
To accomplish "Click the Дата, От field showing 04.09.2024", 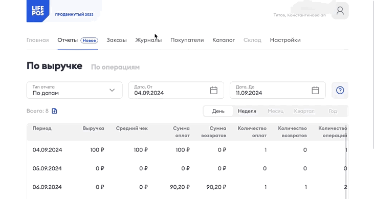I will point(176,90).
